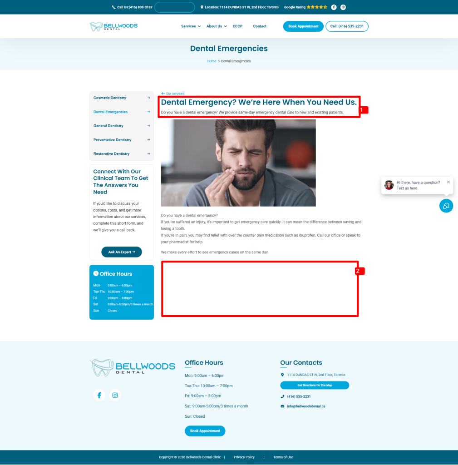
Task: Go back via 'Our services' link
Action: point(173,94)
